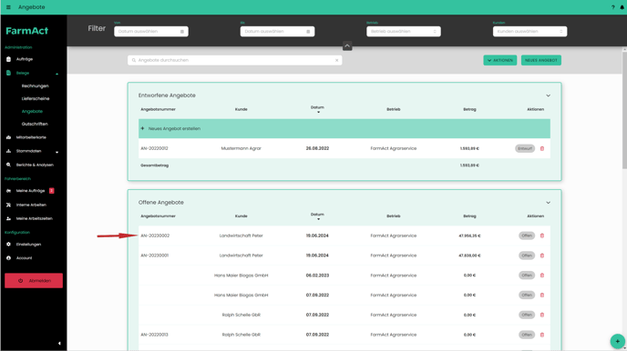Screen dimensions: 627x351
Task: Go to Rechnungen in the sidebar
Action: coord(36,85)
